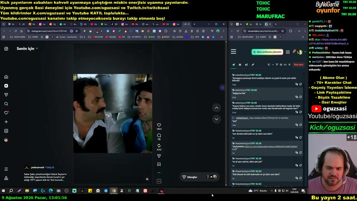This screenshot has width=357, height=201.
Task: Save the reel with the bookmark icon
Action: 159,164
